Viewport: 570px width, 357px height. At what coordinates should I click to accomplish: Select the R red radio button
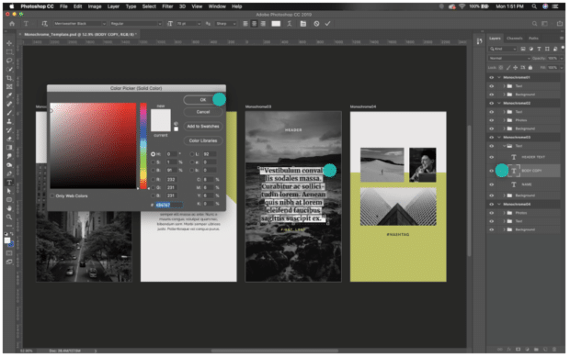153,180
